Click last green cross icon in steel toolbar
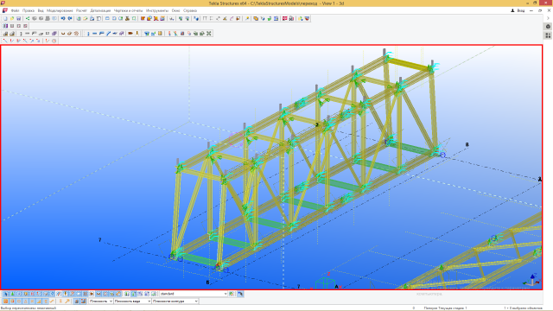This screenshot has width=553, height=311. pos(208,34)
